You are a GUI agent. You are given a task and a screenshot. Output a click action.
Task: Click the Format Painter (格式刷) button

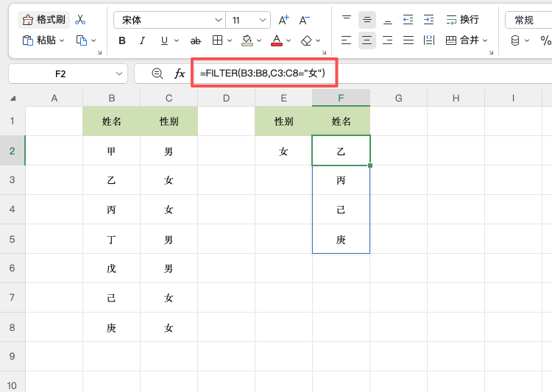tap(44, 20)
